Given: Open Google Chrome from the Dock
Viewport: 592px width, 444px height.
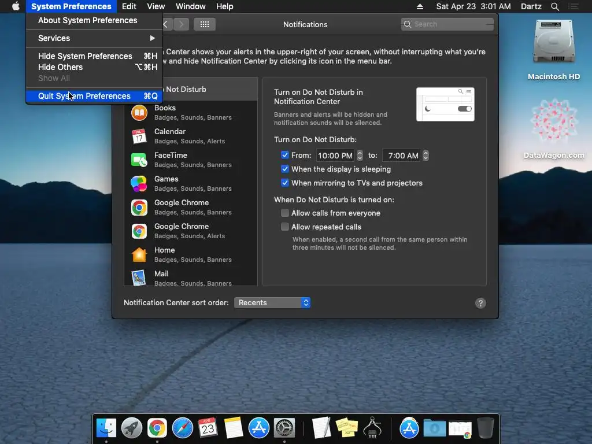Looking at the screenshot, I should tap(157, 428).
